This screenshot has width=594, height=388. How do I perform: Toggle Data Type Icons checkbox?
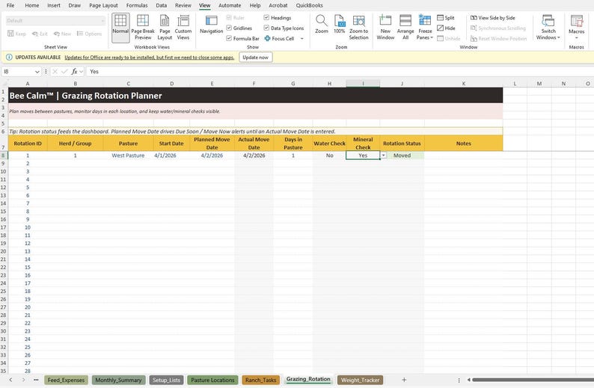(266, 28)
